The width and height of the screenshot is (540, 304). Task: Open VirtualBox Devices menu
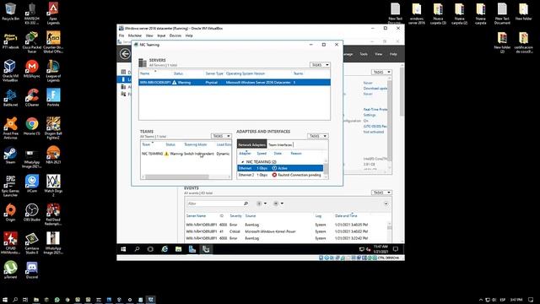pyautogui.click(x=175, y=35)
